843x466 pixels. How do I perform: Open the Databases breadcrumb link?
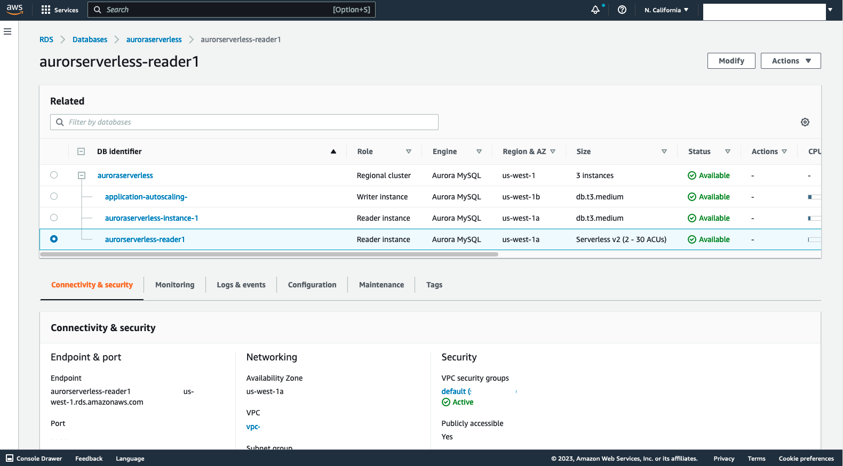90,39
